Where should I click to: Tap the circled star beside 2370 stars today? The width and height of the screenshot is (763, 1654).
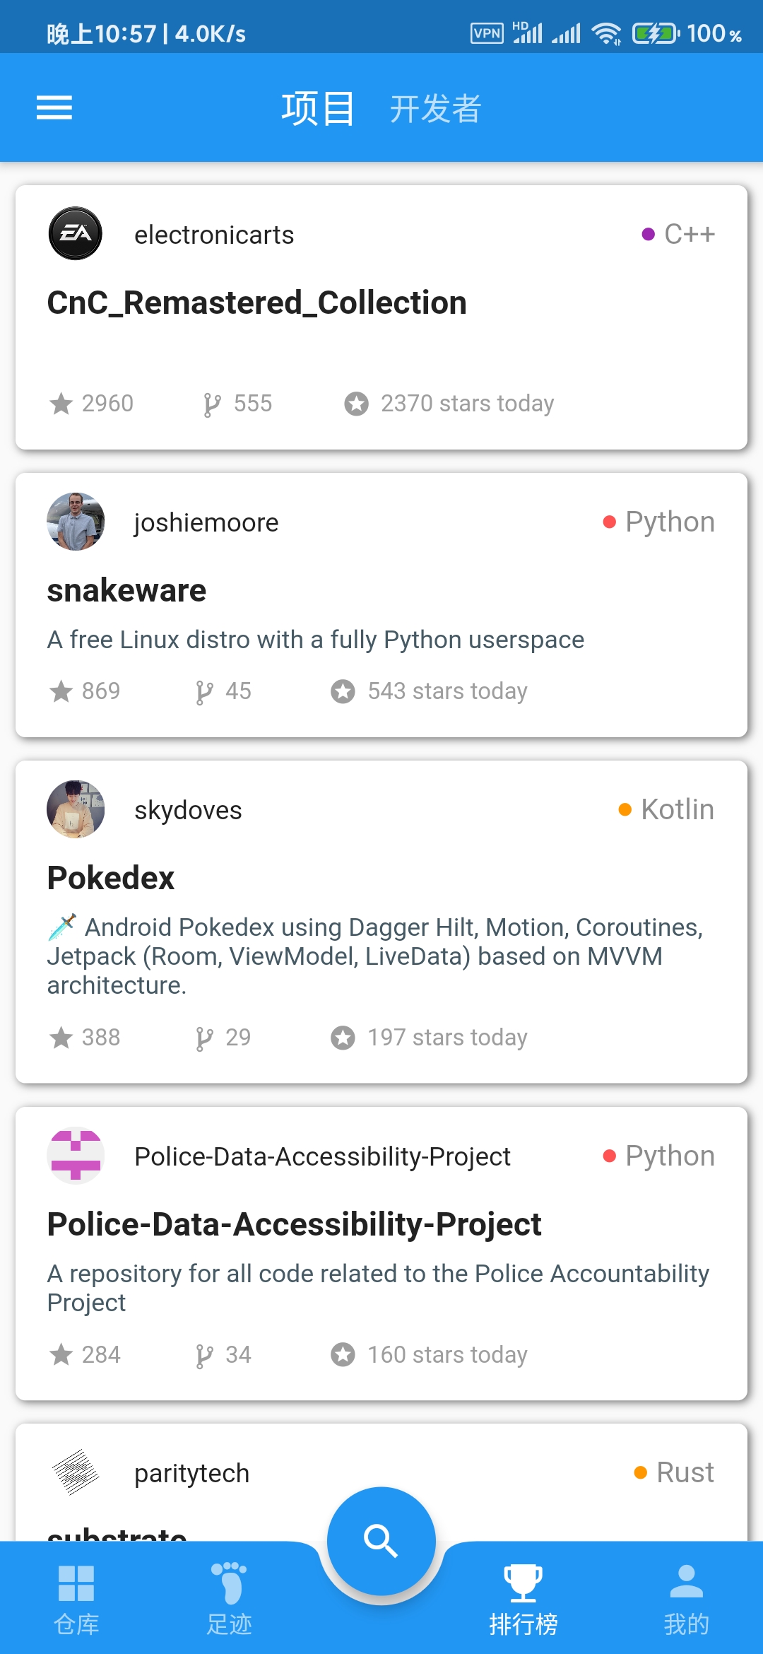click(x=357, y=404)
